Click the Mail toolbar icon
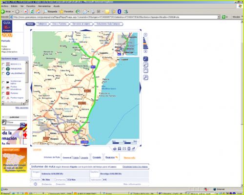Screen dimensions: 244x195 (x=84, y=12)
